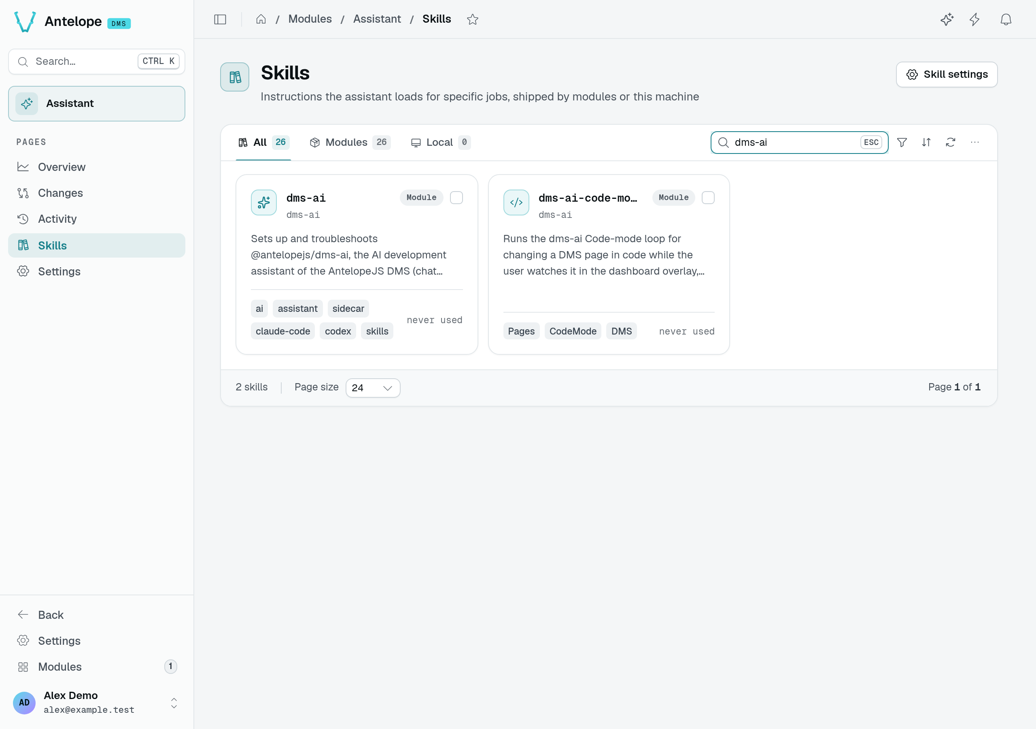
Task: Open quick actions lightning bolt icon
Action: 974,19
